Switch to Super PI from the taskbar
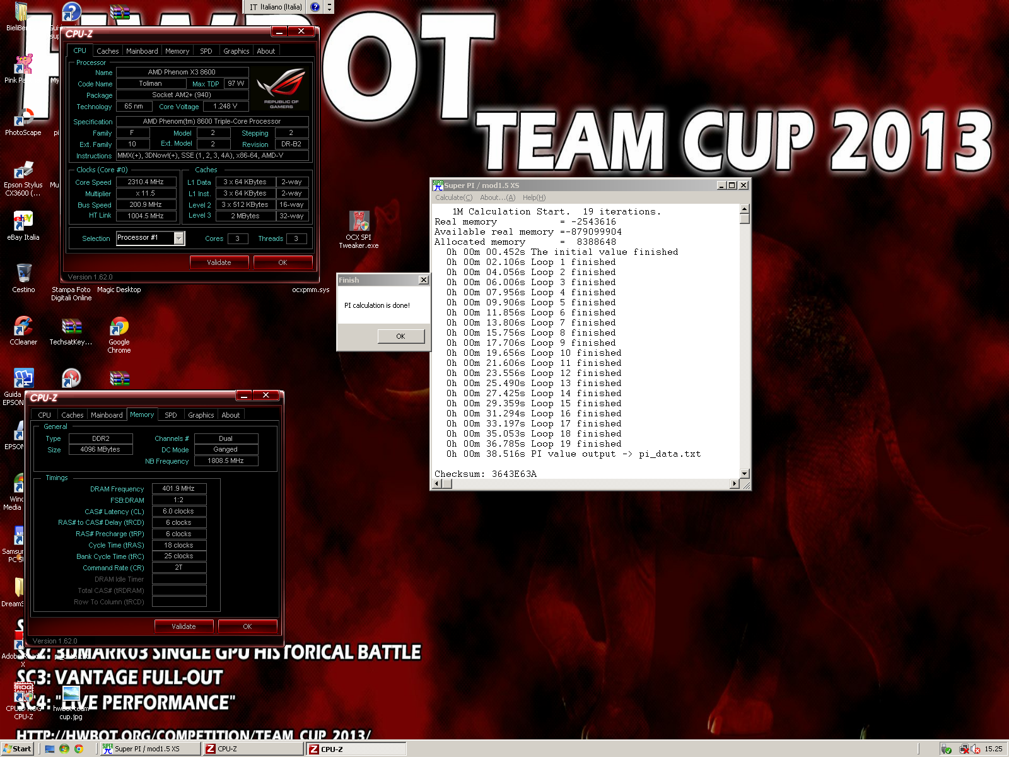Viewport: 1009px width, 757px height. (150, 749)
